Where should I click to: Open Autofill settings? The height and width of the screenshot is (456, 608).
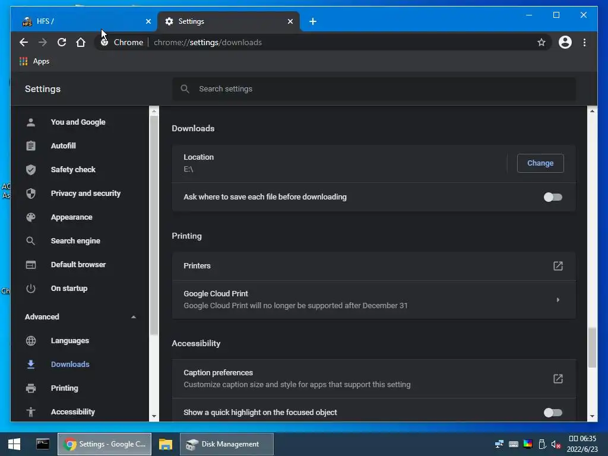pyautogui.click(x=63, y=146)
